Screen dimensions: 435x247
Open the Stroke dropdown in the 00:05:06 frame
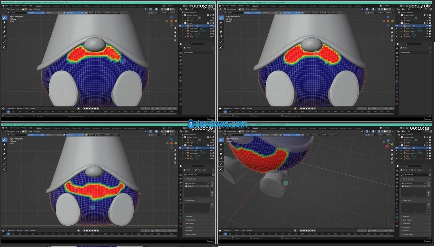317,13
